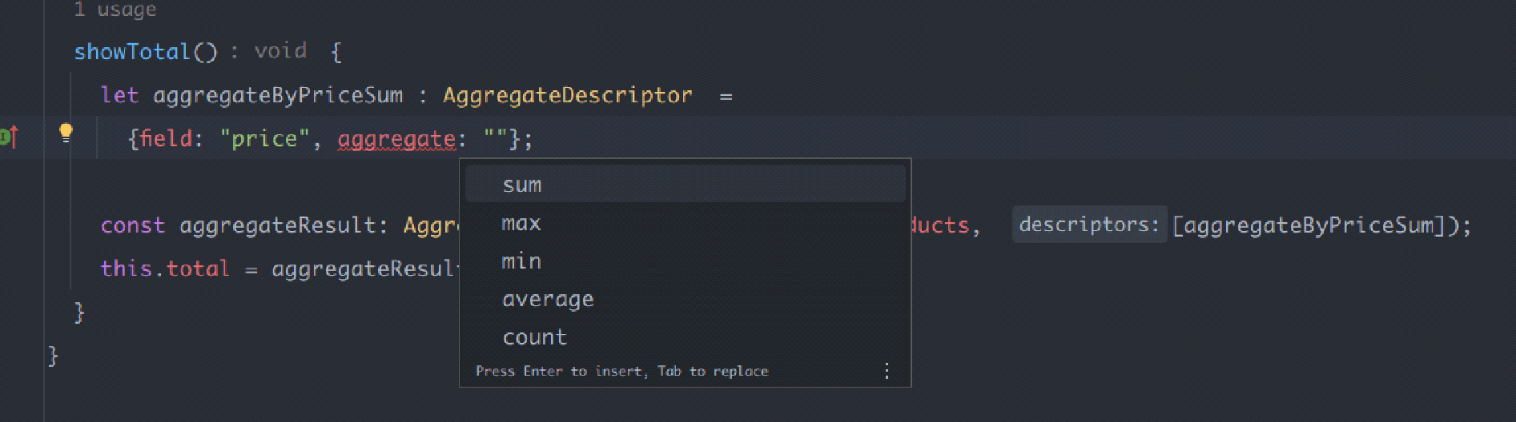The image size is (1516, 422).
Task: Place cursor in the "price" string literal
Action: tap(264, 139)
